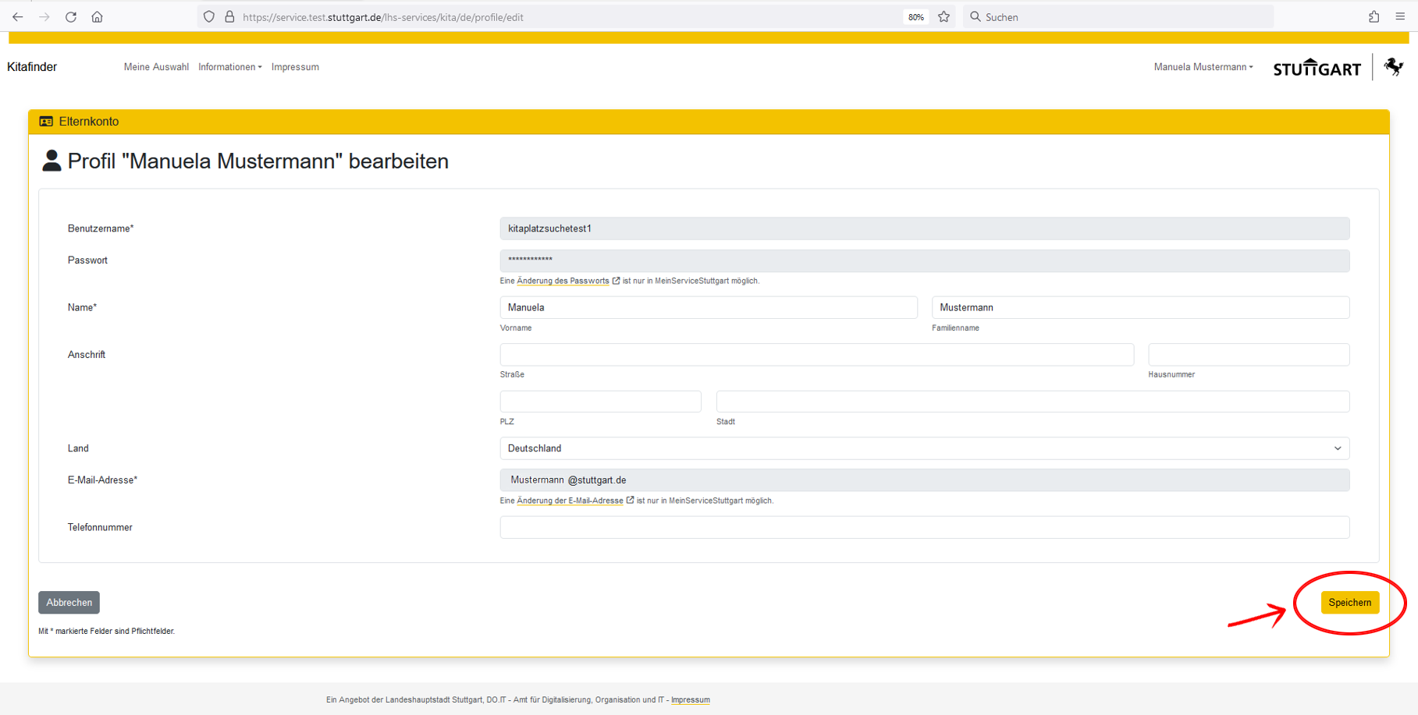Viewport: 1418px width, 715px height.
Task: Open the browser extensions puzzle icon
Action: pos(1374,16)
